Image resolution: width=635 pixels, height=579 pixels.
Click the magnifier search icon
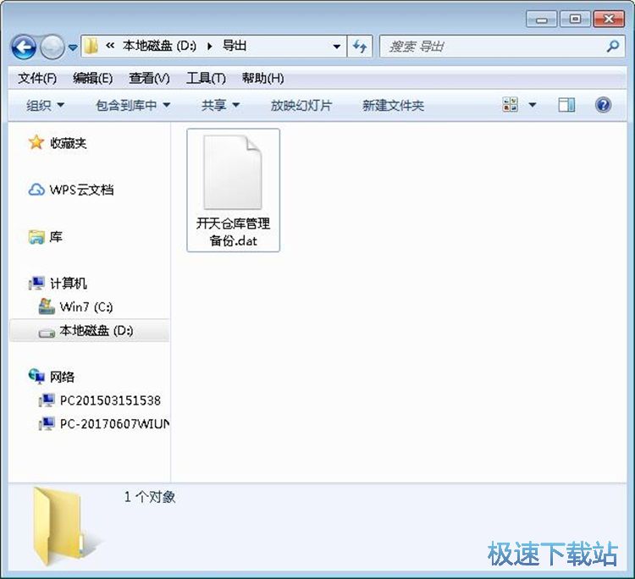tap(613, 47)
